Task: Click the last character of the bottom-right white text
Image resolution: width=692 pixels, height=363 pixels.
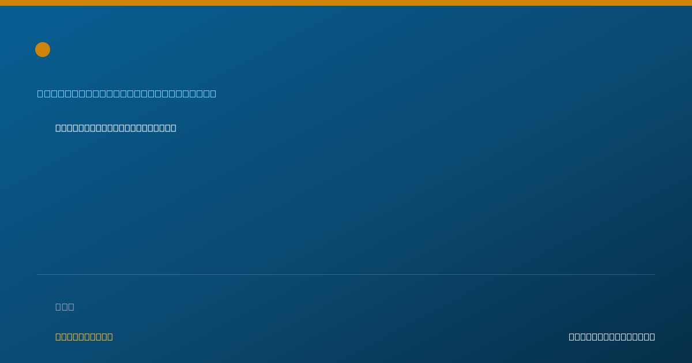Action: click(x=652, y=336)
